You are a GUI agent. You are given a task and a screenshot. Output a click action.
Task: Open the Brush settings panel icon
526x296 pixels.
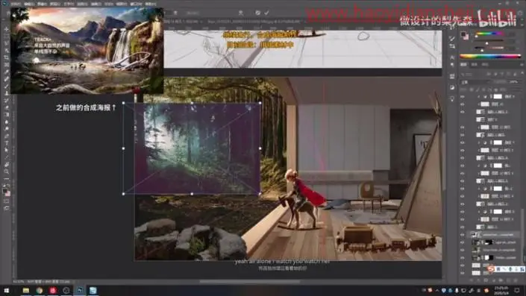(452, 38)
